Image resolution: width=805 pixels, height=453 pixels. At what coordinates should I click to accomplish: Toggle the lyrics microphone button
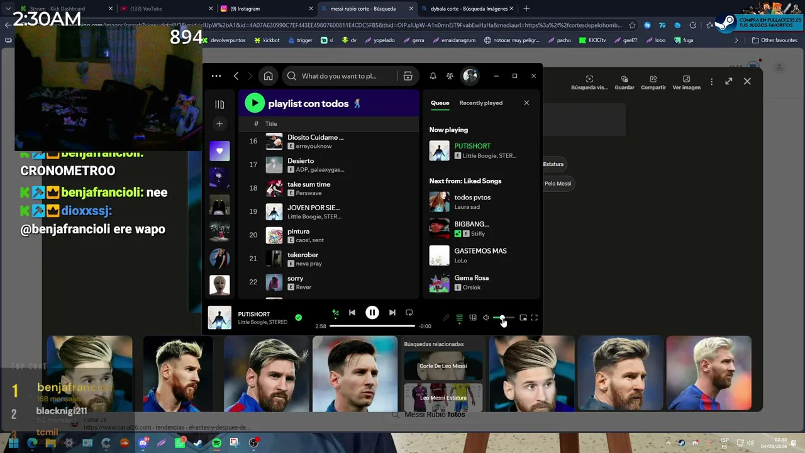[446, 318]
